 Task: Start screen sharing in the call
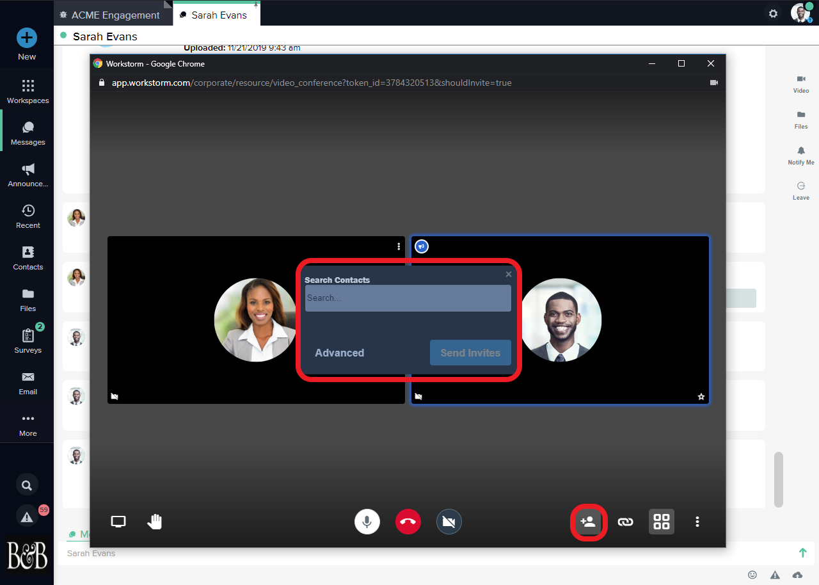pyautogui.click(x=118, y=522)
